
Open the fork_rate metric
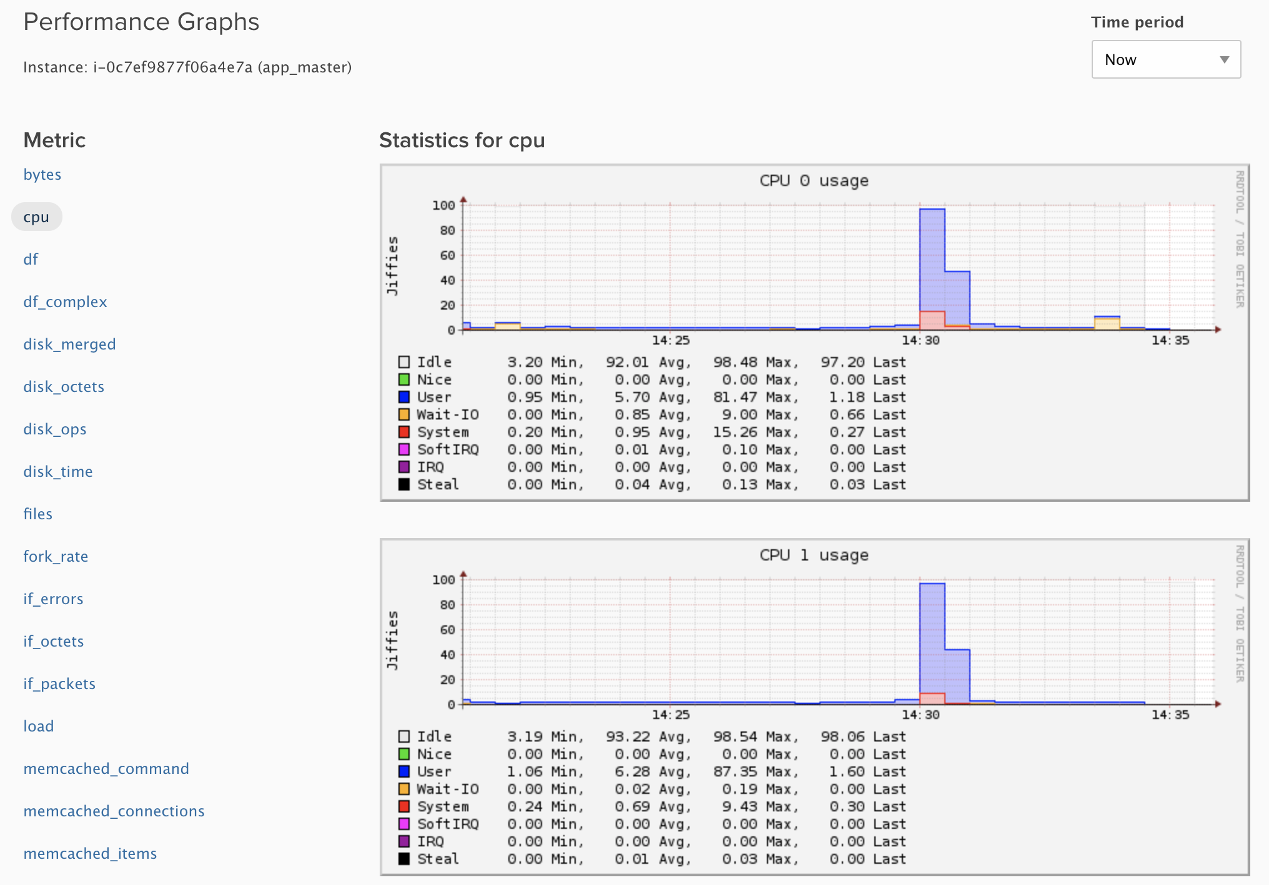(56, 557)
